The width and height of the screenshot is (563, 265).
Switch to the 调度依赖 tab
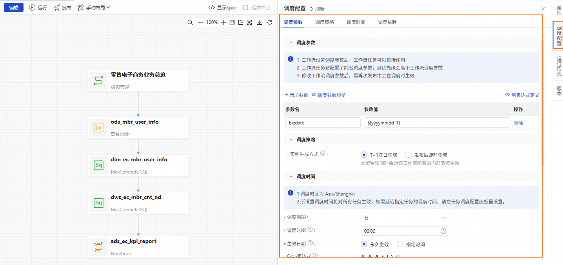click(387, 22)
